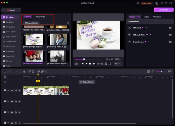Hide track 04 with its eye icon

coord(16,91)
